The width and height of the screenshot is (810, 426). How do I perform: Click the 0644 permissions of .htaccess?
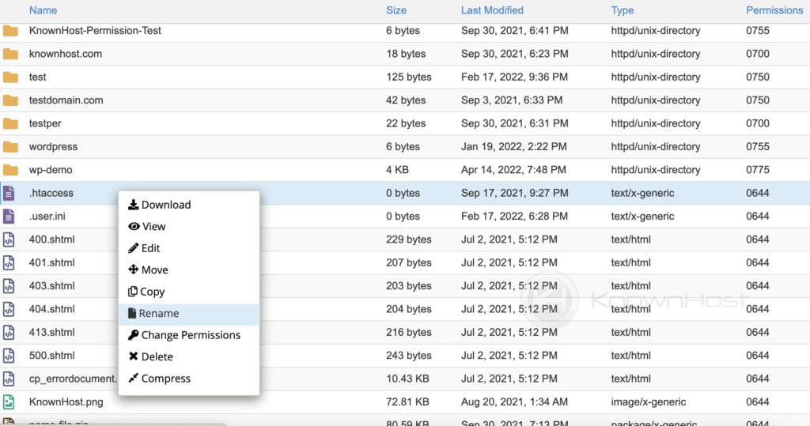tap(758, 193)
